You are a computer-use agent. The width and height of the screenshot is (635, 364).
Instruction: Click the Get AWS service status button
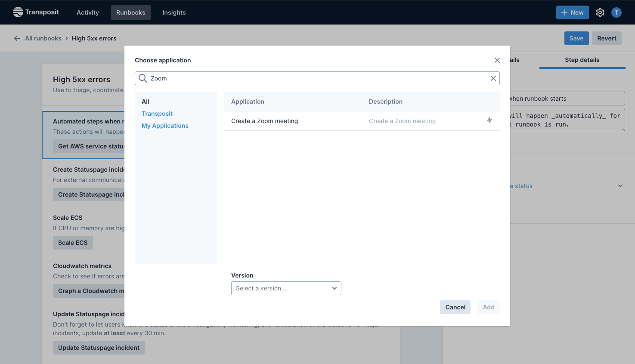(89, 146)
